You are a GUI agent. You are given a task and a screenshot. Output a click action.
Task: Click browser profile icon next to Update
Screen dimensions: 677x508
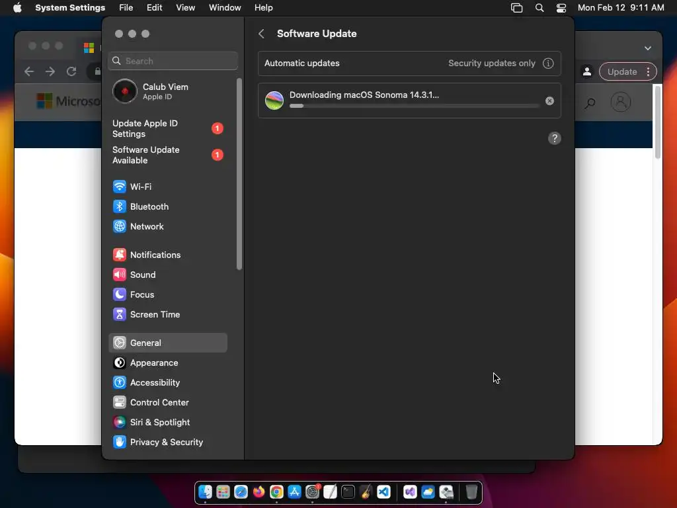tap(587, 71)
